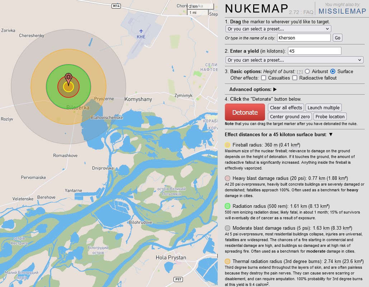The image size is (369, 287).
Task: Click the 1.61 km radiation unit link
Action: coord(304,206)
